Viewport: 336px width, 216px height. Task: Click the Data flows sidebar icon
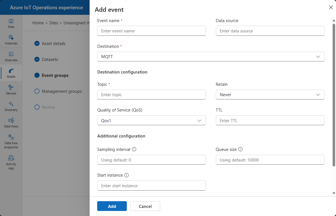11,120
